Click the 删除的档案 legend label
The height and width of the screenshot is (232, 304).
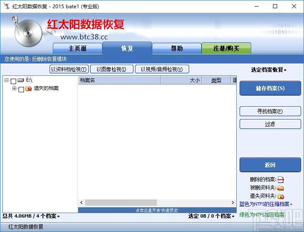[263, 180]
